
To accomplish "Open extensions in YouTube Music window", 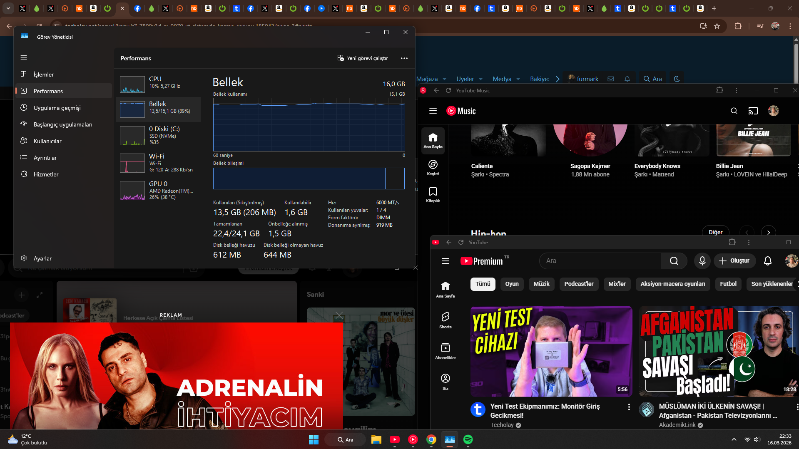I will click(x=719, y=90).
